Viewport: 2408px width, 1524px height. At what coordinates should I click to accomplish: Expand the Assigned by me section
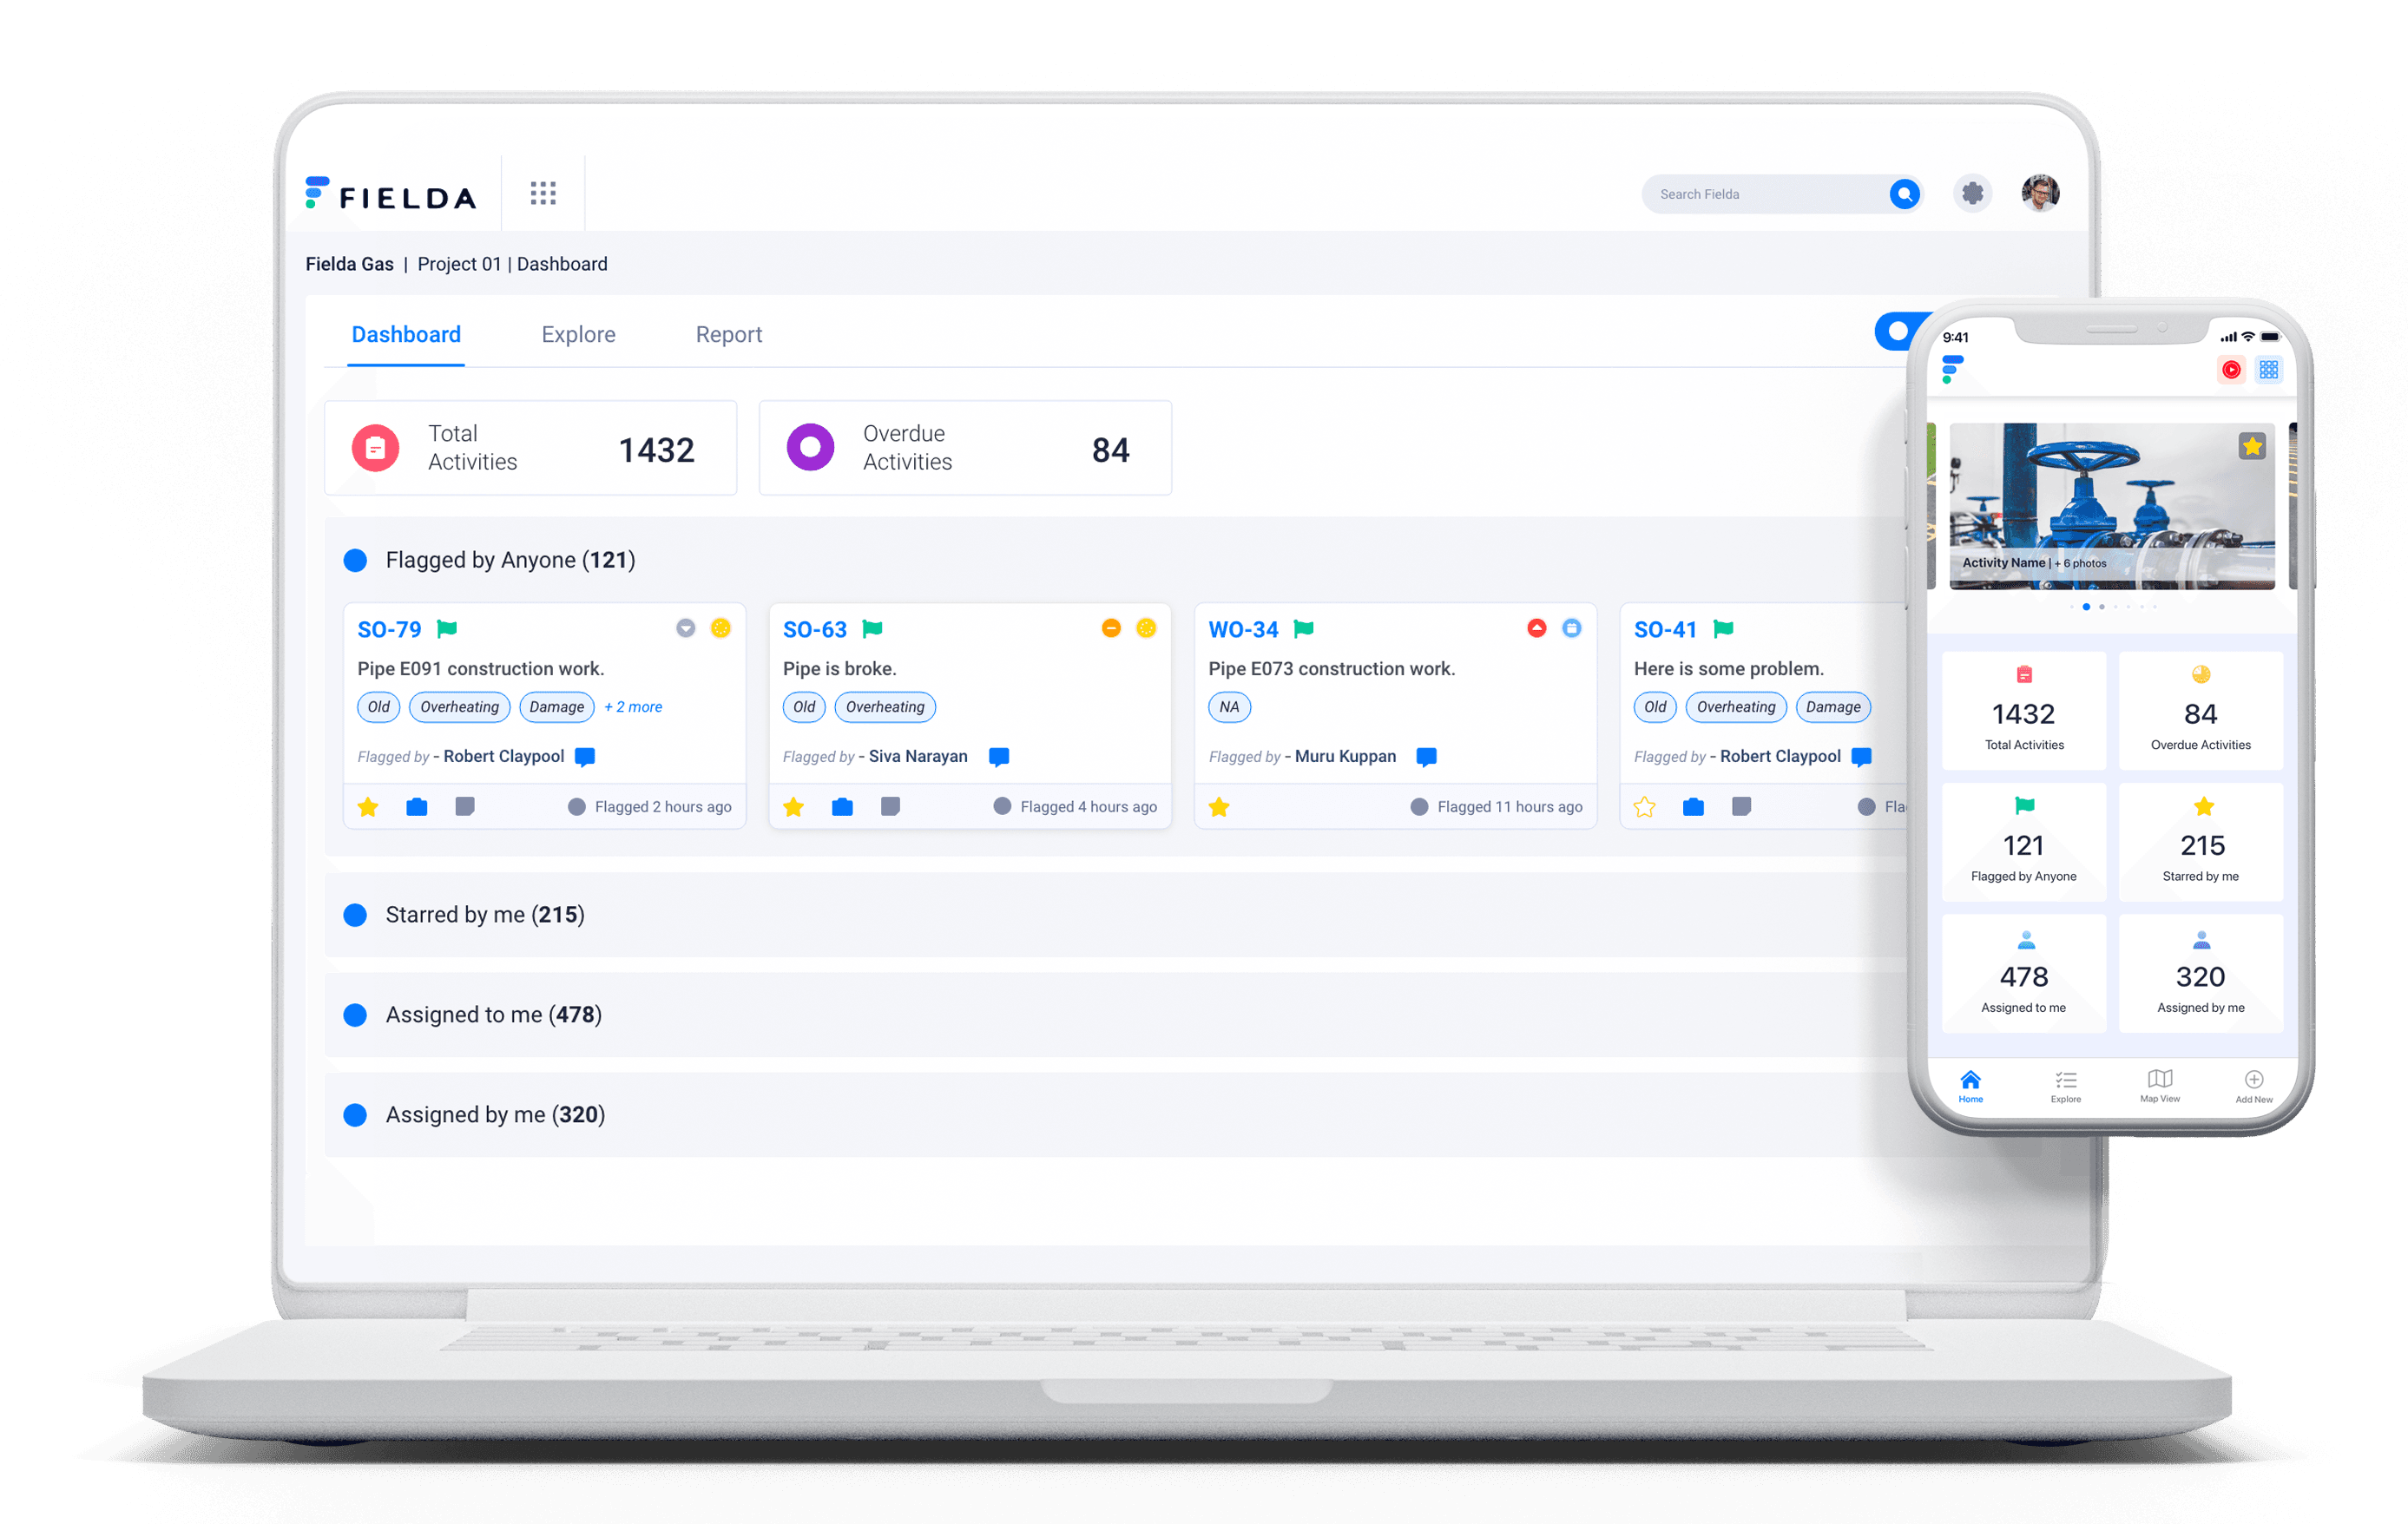[495, 1115]
